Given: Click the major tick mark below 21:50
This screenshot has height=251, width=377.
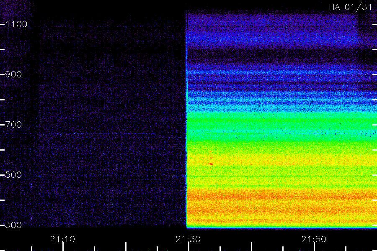Looking at the screenshot, I should 314,247.
